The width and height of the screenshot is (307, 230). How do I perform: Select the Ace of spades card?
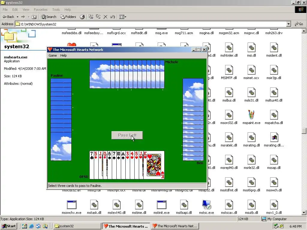(123, 165)
